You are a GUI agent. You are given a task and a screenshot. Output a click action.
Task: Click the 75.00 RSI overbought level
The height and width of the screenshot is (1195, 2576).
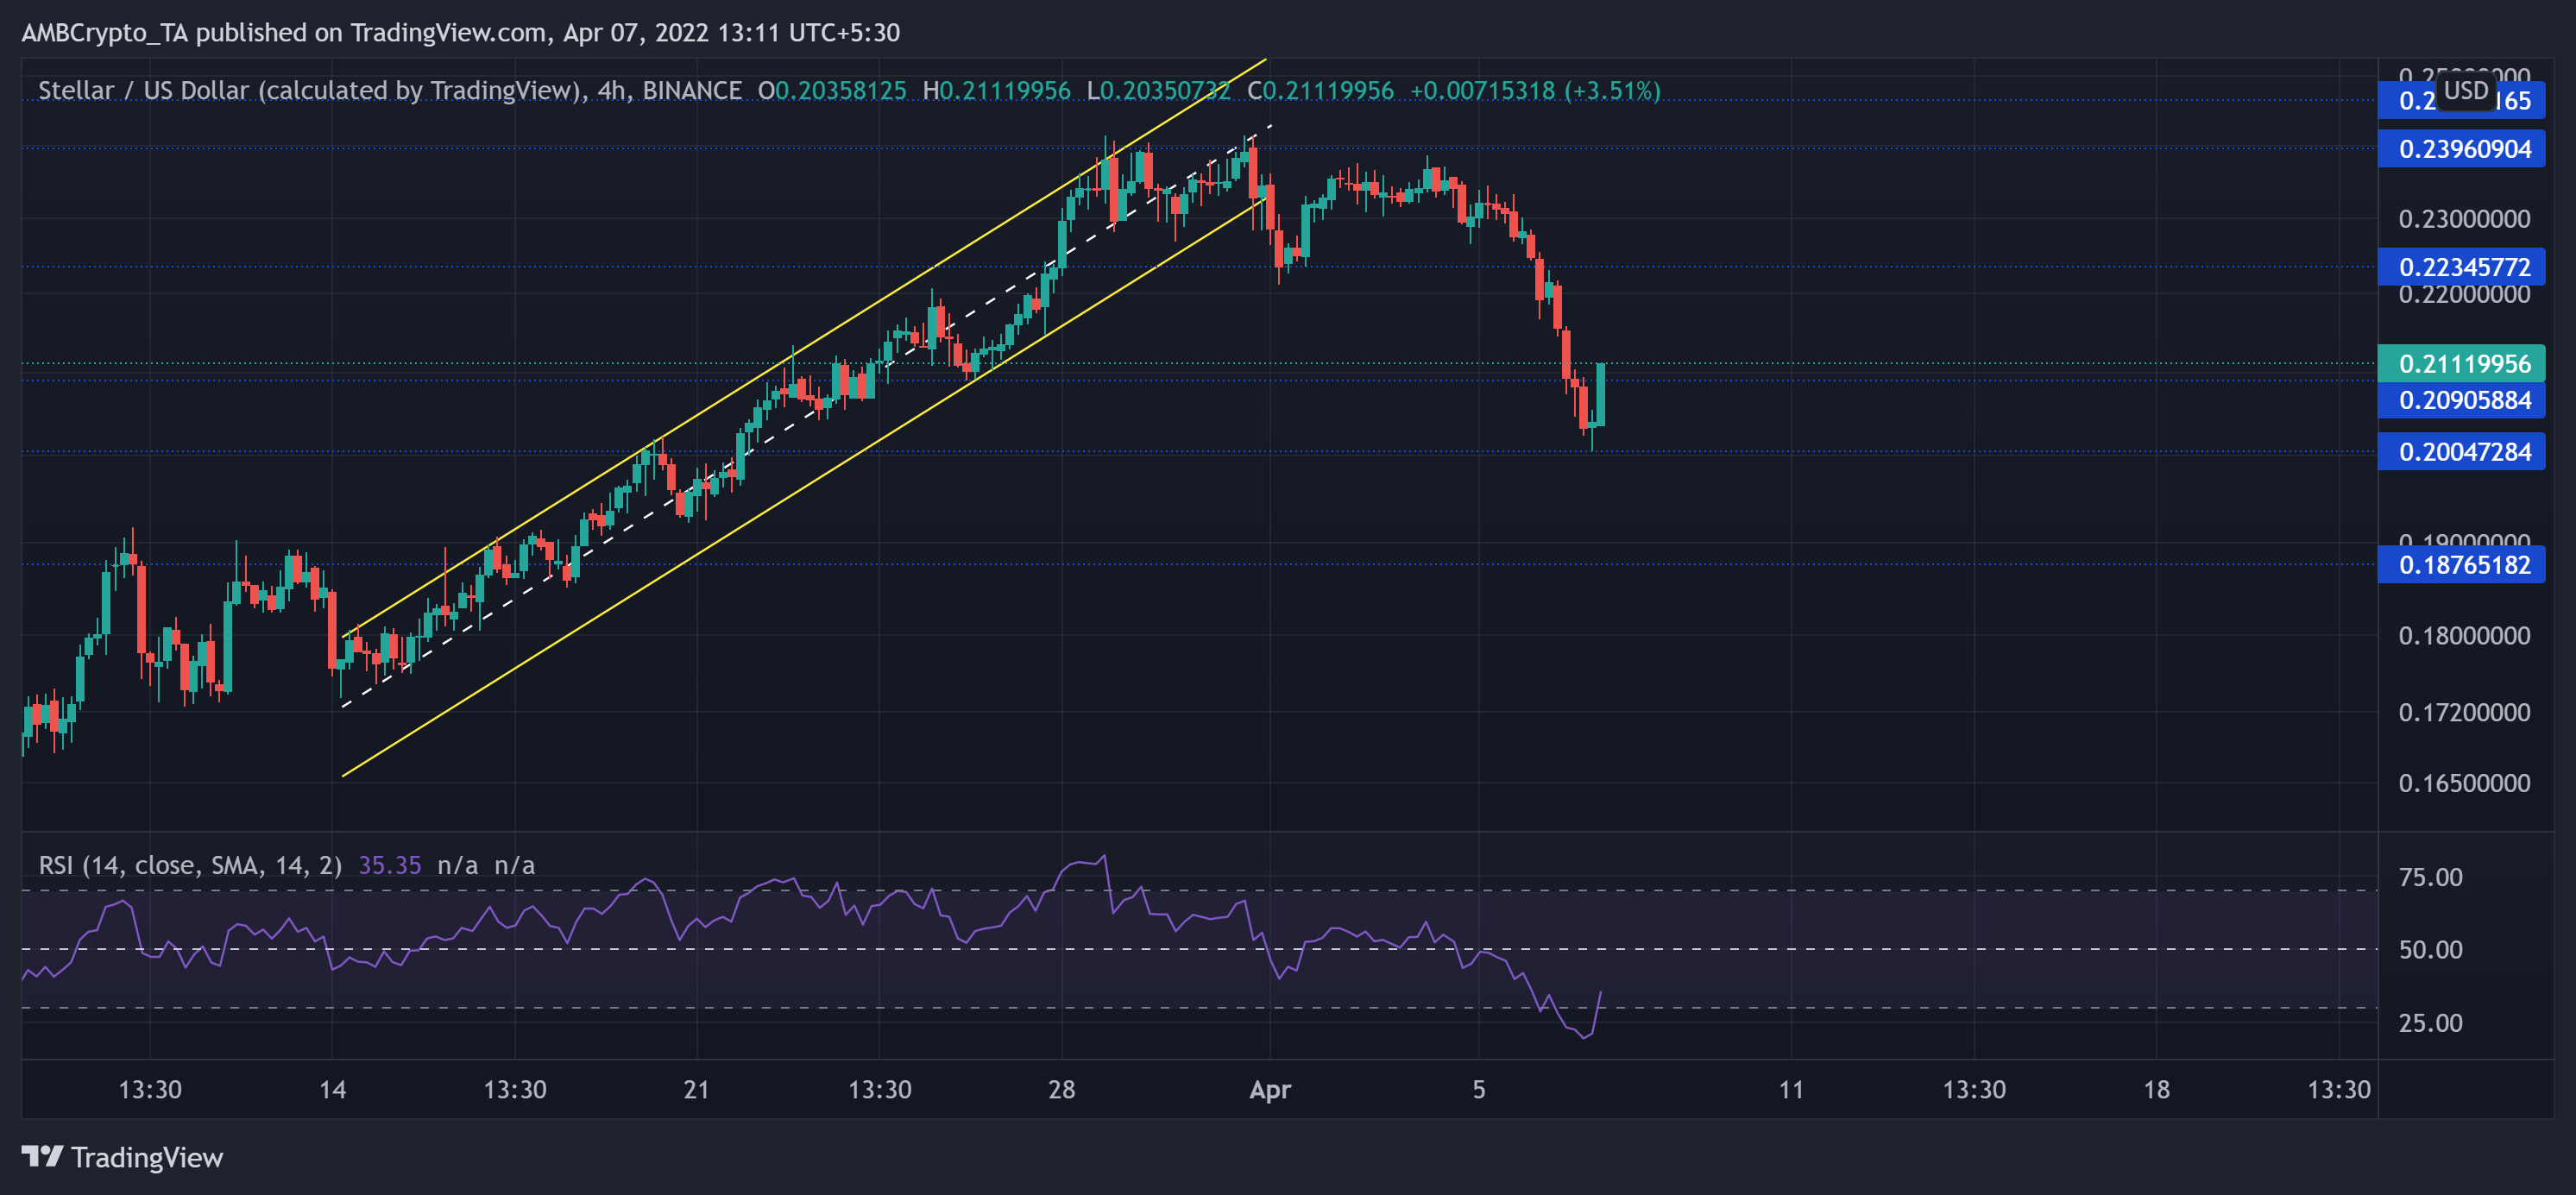pos(2431,877)
